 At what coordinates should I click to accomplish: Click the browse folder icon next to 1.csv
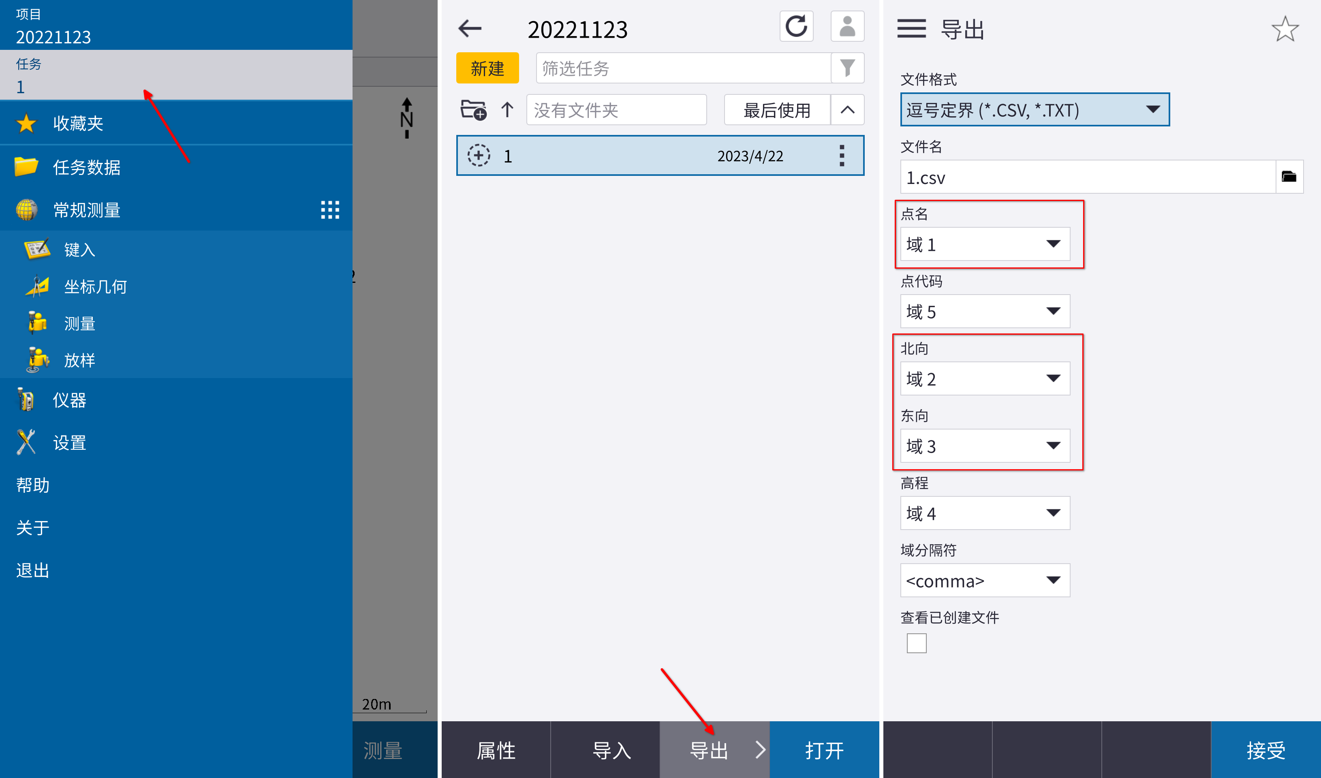coord(1289,177)
